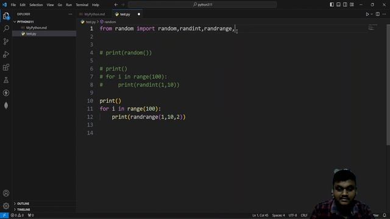
Task: Click the 'from random import' line 1
Action: pyautogui.click(x=167, y=29)
